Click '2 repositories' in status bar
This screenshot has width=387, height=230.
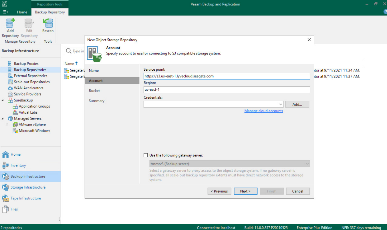(11, 228)
